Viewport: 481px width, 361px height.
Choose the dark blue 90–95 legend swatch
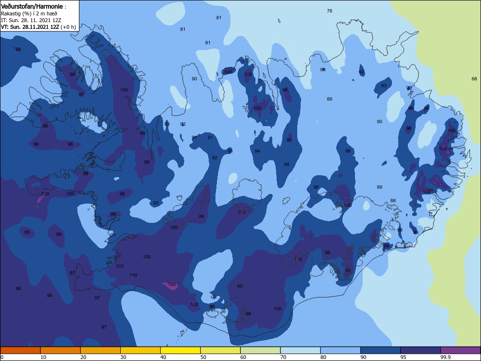380,350
